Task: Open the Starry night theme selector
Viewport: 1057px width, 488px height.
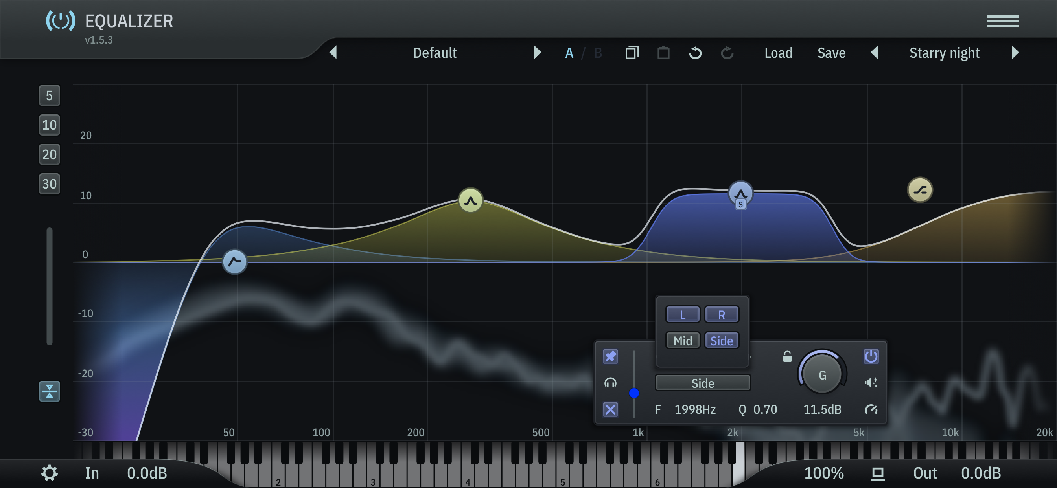Action: [944, 53]
